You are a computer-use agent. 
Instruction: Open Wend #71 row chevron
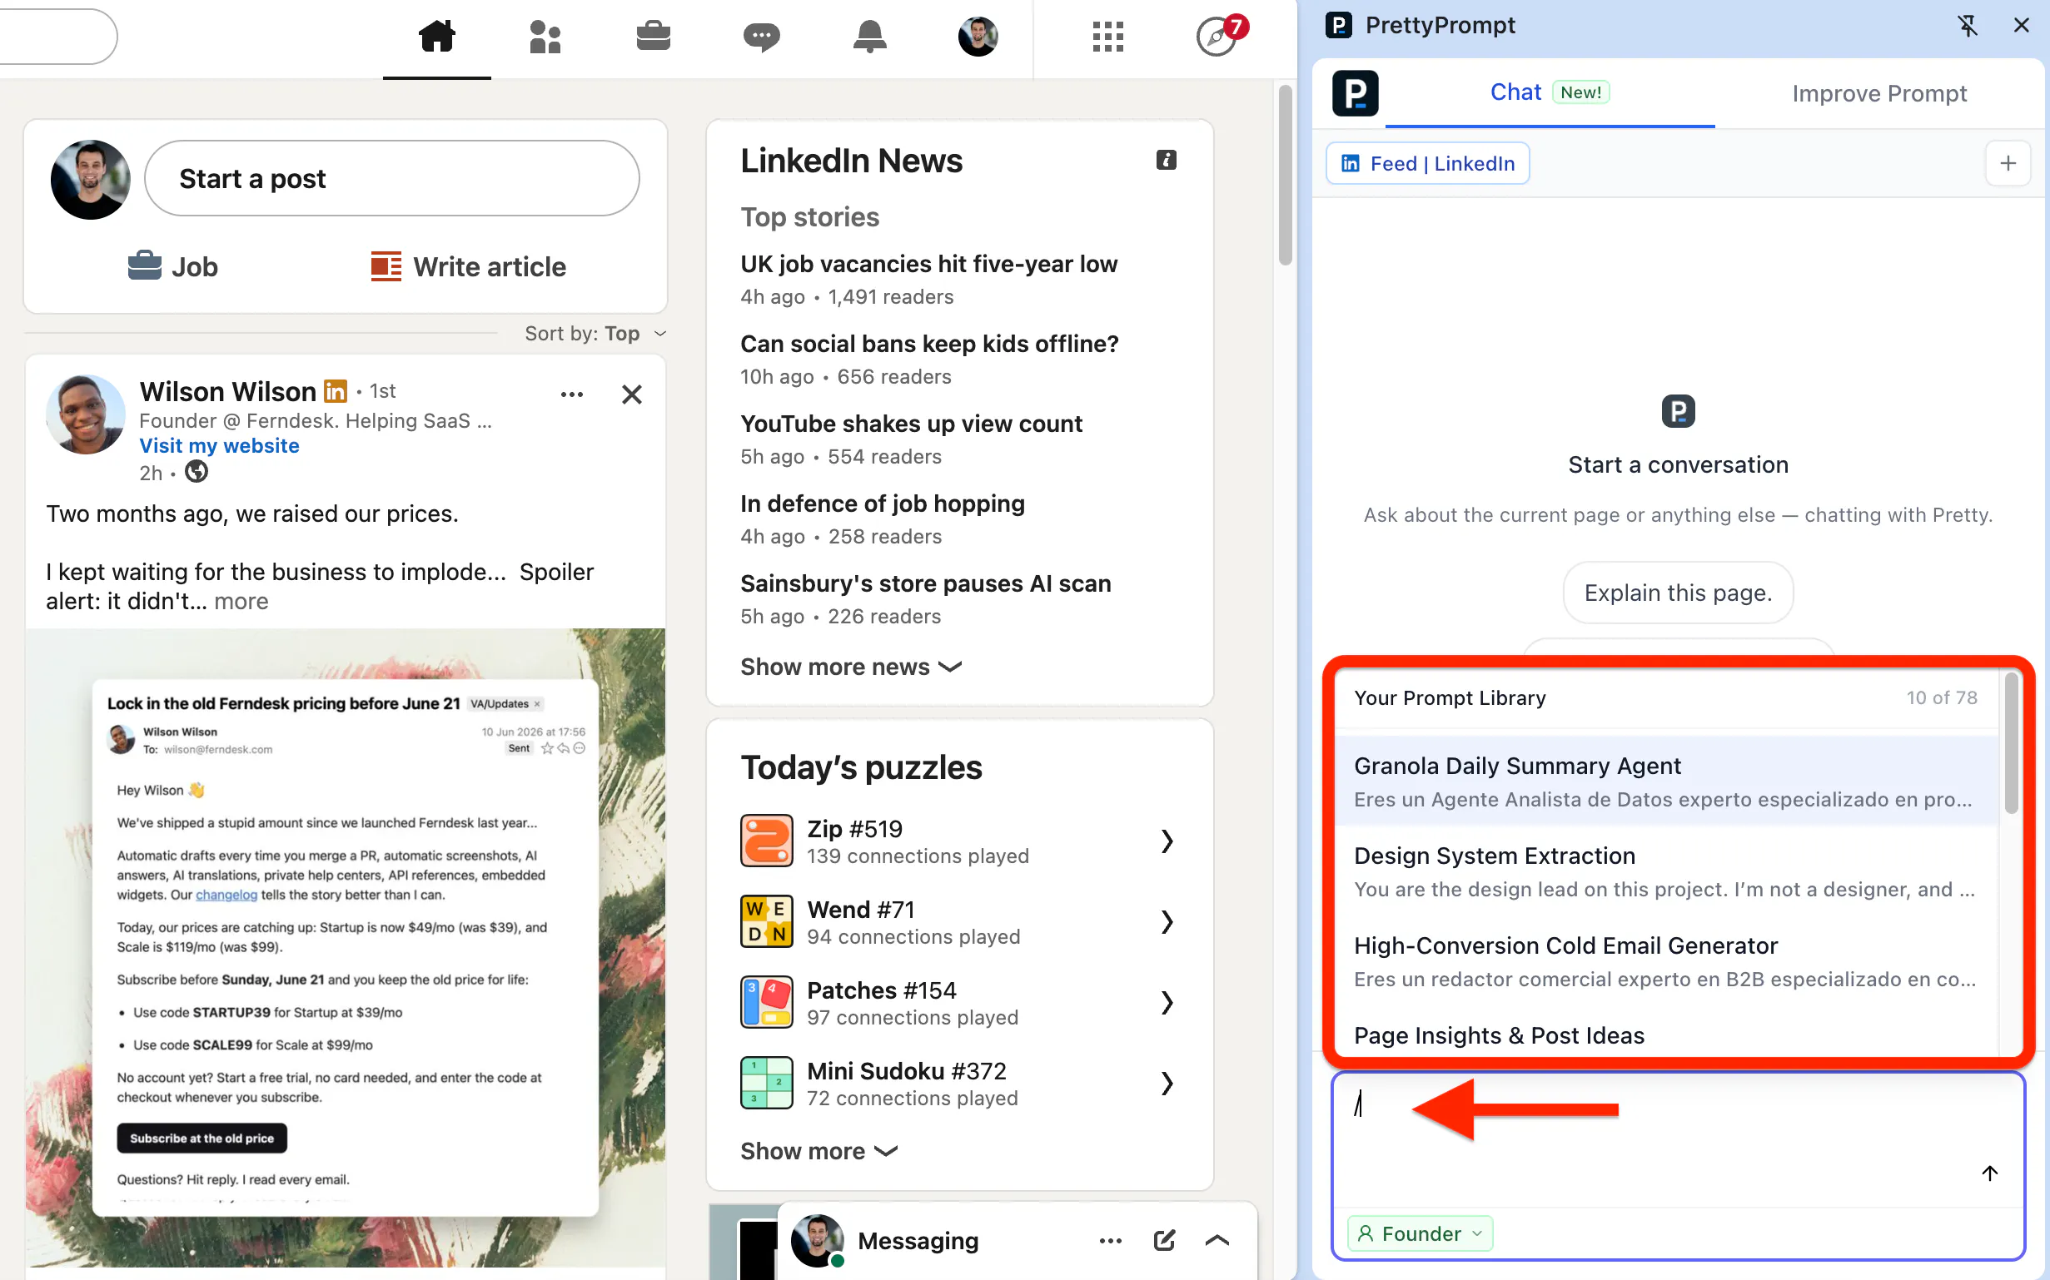coord(1167,921)
